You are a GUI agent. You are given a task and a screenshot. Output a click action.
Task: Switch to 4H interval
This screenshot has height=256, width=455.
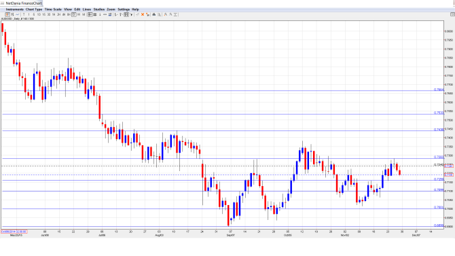coord(64,14)
